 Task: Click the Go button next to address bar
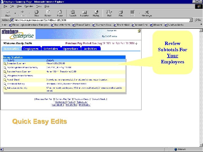pyautogui.click(x=198, y=20)
